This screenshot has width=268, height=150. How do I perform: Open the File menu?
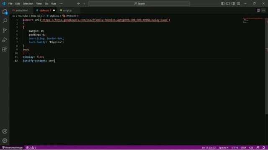(10, 4)
